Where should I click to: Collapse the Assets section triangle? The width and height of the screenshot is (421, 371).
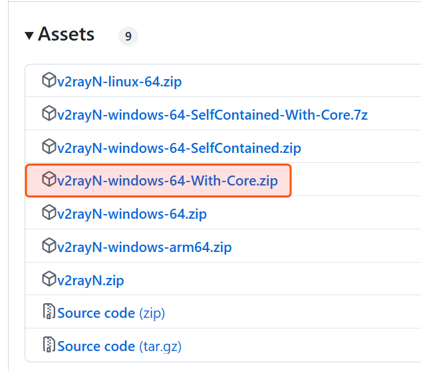(29, 35)
